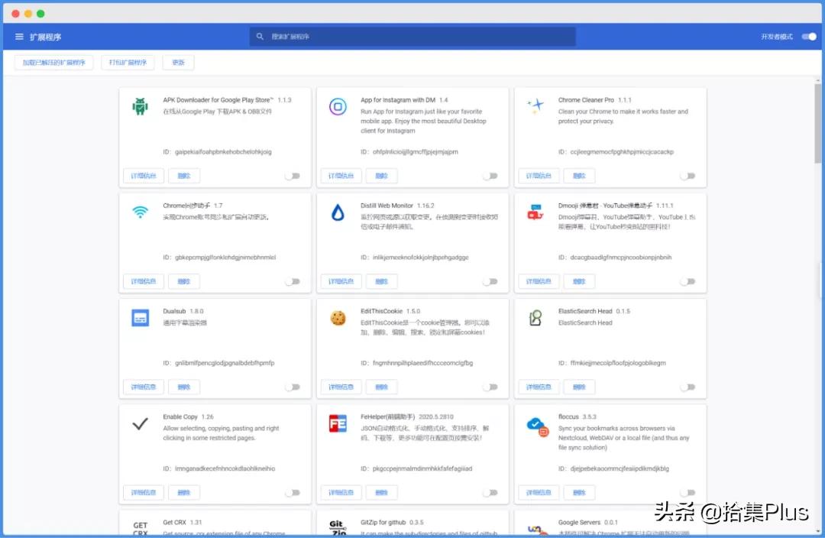This screenshot has width=825, height=538.
Task: Enable the Chrome同步助手 extension toggle
Action: [x=293, y=282]
